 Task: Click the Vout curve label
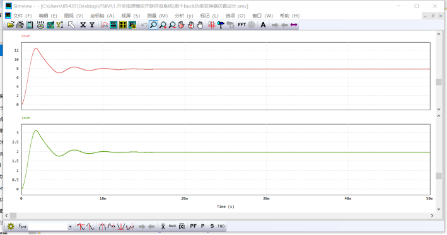(25, 36)
